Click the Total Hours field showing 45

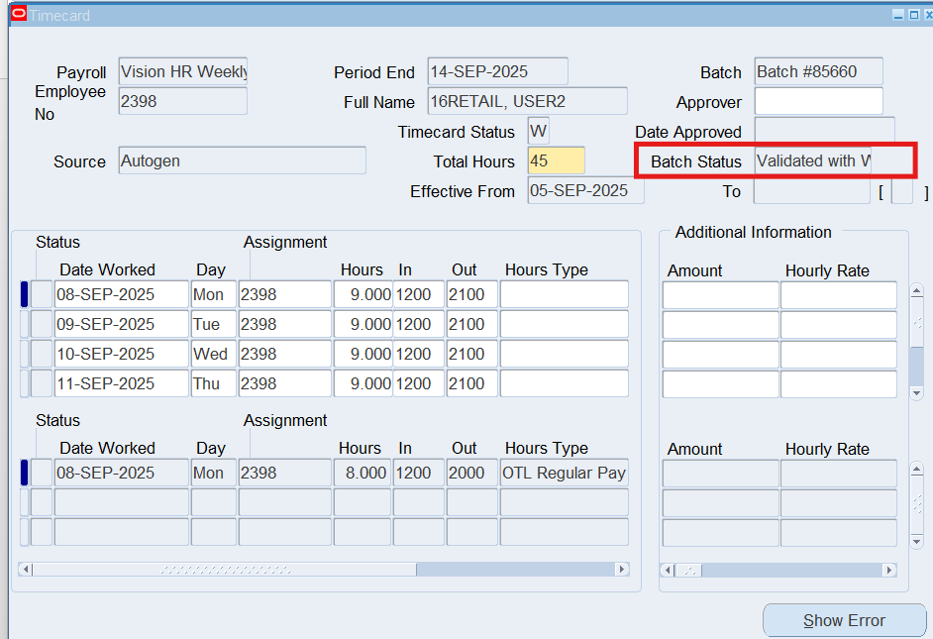pyautogui.click(x=556, y=161)
